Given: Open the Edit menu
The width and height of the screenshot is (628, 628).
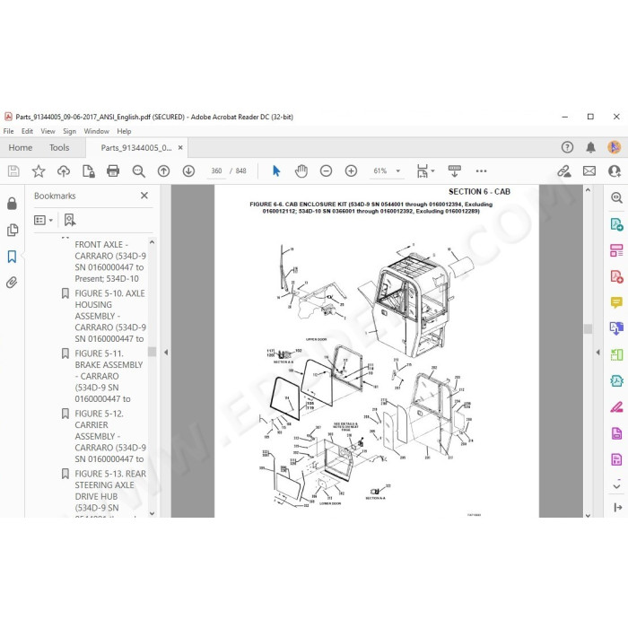Looking at the screenshot, I should (x=27, y=131).
